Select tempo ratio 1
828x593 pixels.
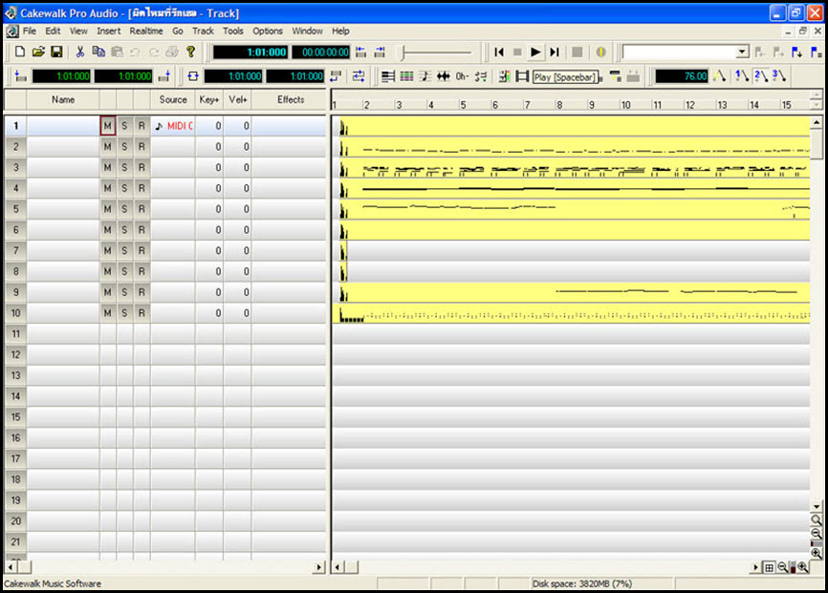coord(742,76)
